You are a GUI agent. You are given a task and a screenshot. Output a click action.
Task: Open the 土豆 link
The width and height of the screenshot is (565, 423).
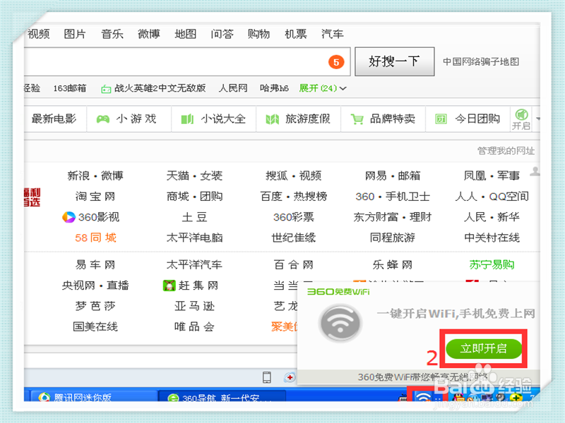(195, 217)
